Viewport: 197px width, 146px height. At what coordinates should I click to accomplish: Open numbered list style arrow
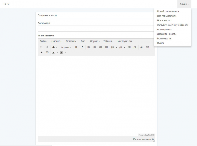[x=124, y=47]
